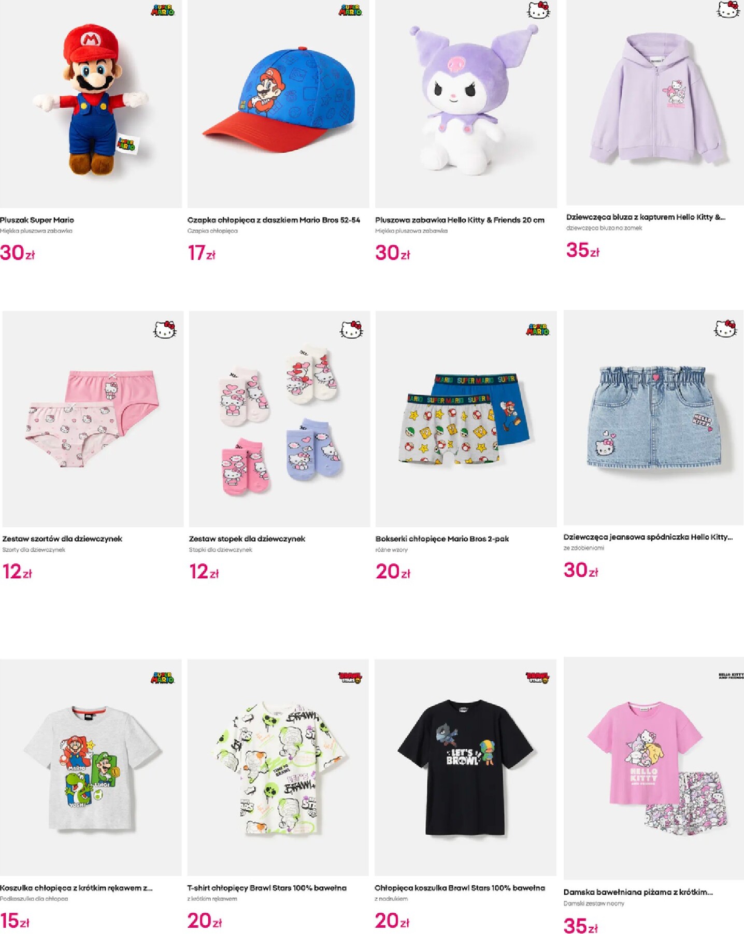Image resolution: width=744 pixels, height=934 pixels.
Task: Click Hello Kitty icon above purple plush toy
Action: pos(538,10)
